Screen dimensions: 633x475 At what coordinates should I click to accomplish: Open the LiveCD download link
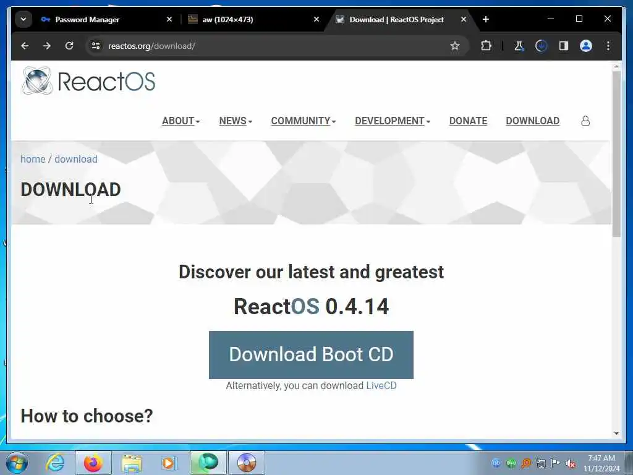[381, 386]
